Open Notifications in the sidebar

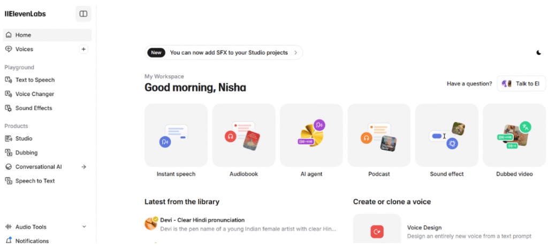32,241
